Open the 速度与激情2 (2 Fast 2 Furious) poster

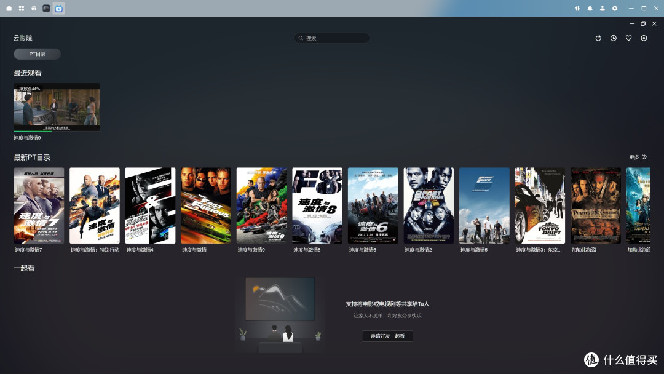(x=429, y=205)
